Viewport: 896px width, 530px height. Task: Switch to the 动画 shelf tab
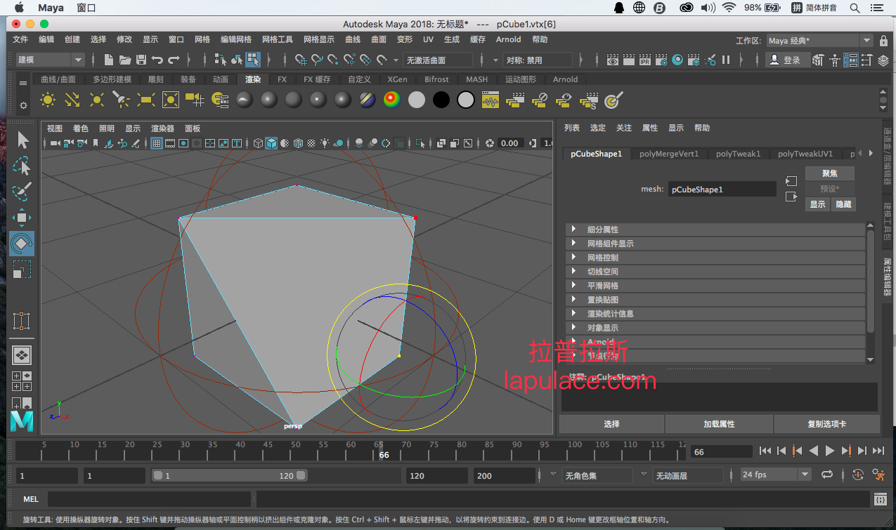221,79
